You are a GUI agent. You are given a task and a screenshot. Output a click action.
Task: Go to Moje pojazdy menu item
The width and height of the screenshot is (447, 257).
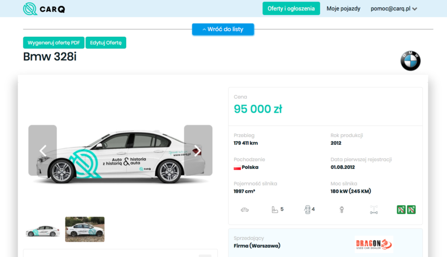point(343,9)
